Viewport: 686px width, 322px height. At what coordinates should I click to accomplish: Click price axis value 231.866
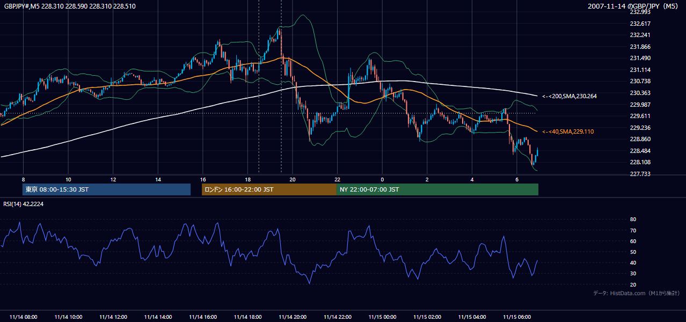pos(640,47)
